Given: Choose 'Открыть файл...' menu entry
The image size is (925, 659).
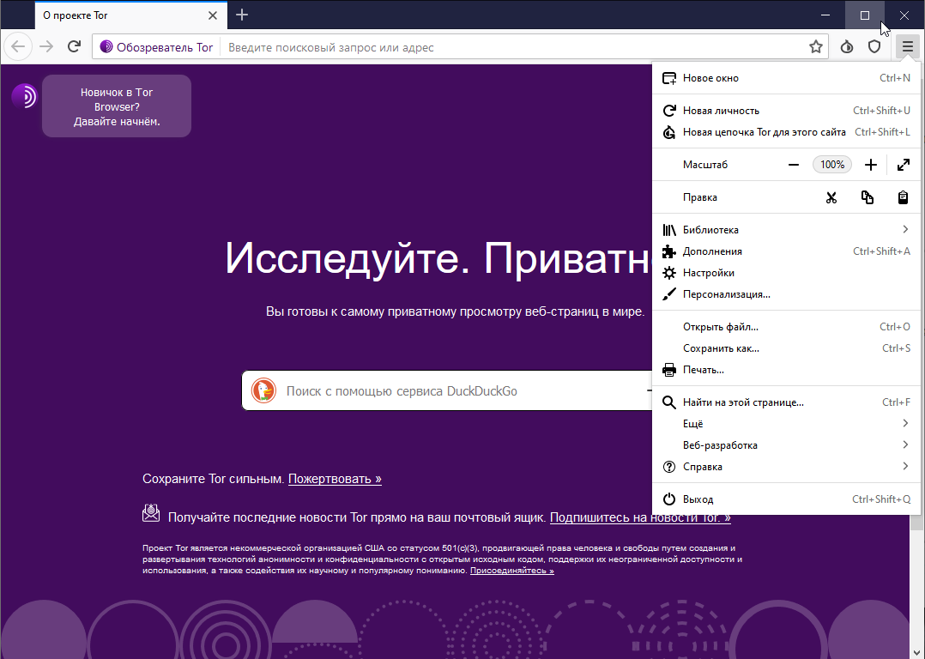Looking at the screenshot, I should 786,327.
